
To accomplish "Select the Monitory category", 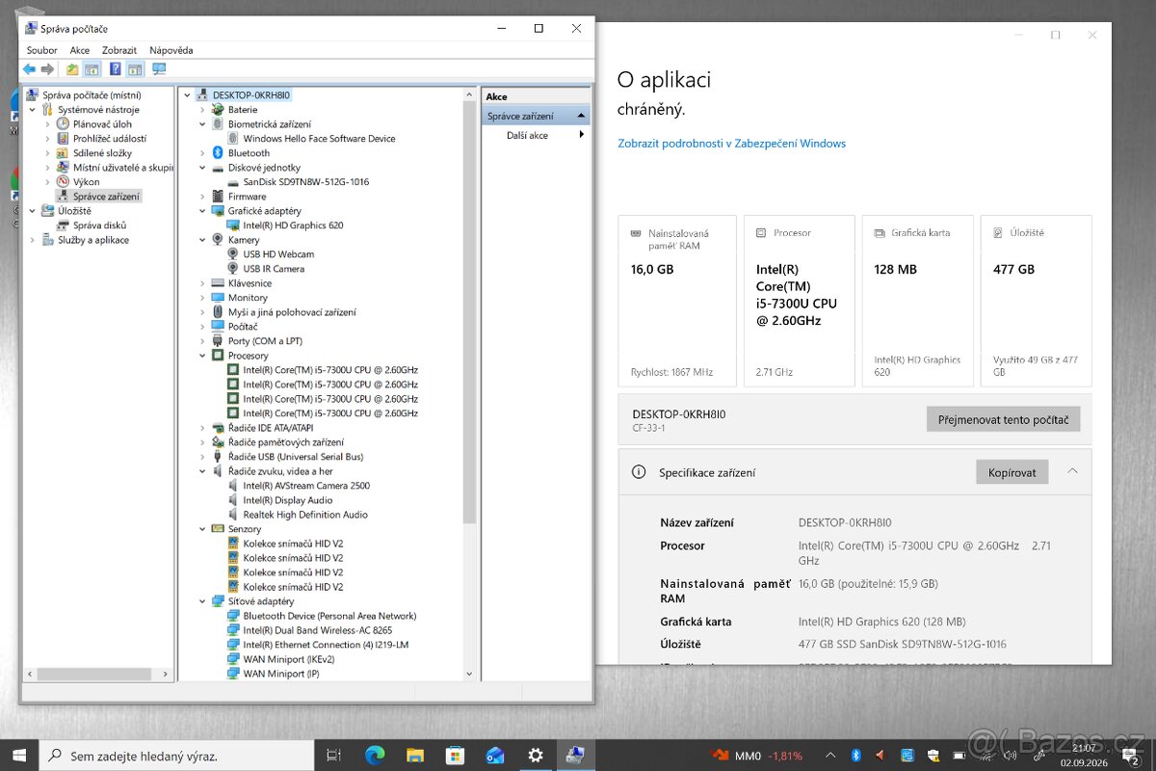I will click(x=248, y=298).
